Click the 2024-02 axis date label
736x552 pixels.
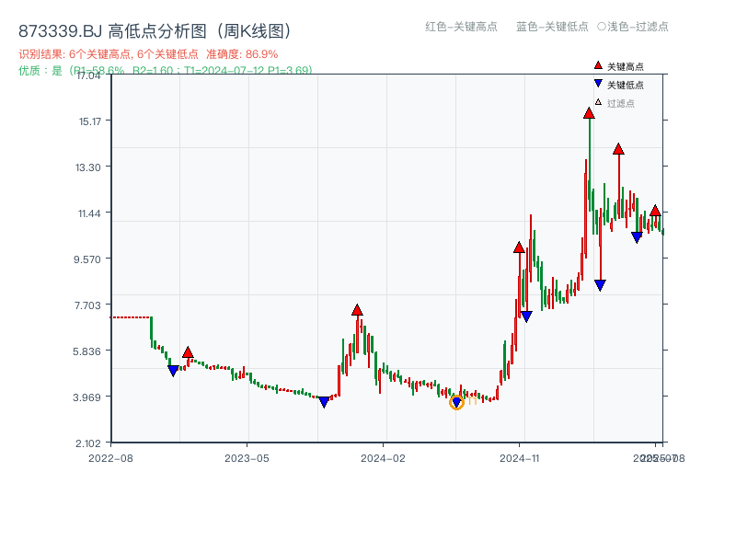pos(382,456)
